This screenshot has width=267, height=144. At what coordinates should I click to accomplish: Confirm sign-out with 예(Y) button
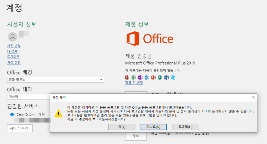tap(122, 127)
